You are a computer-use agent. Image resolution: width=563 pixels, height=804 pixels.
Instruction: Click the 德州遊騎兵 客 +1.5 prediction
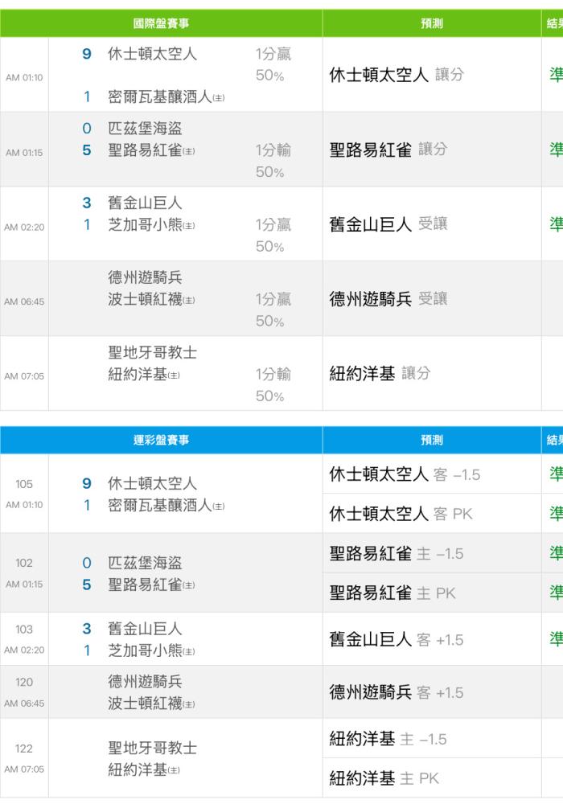[x=397, y=692]
